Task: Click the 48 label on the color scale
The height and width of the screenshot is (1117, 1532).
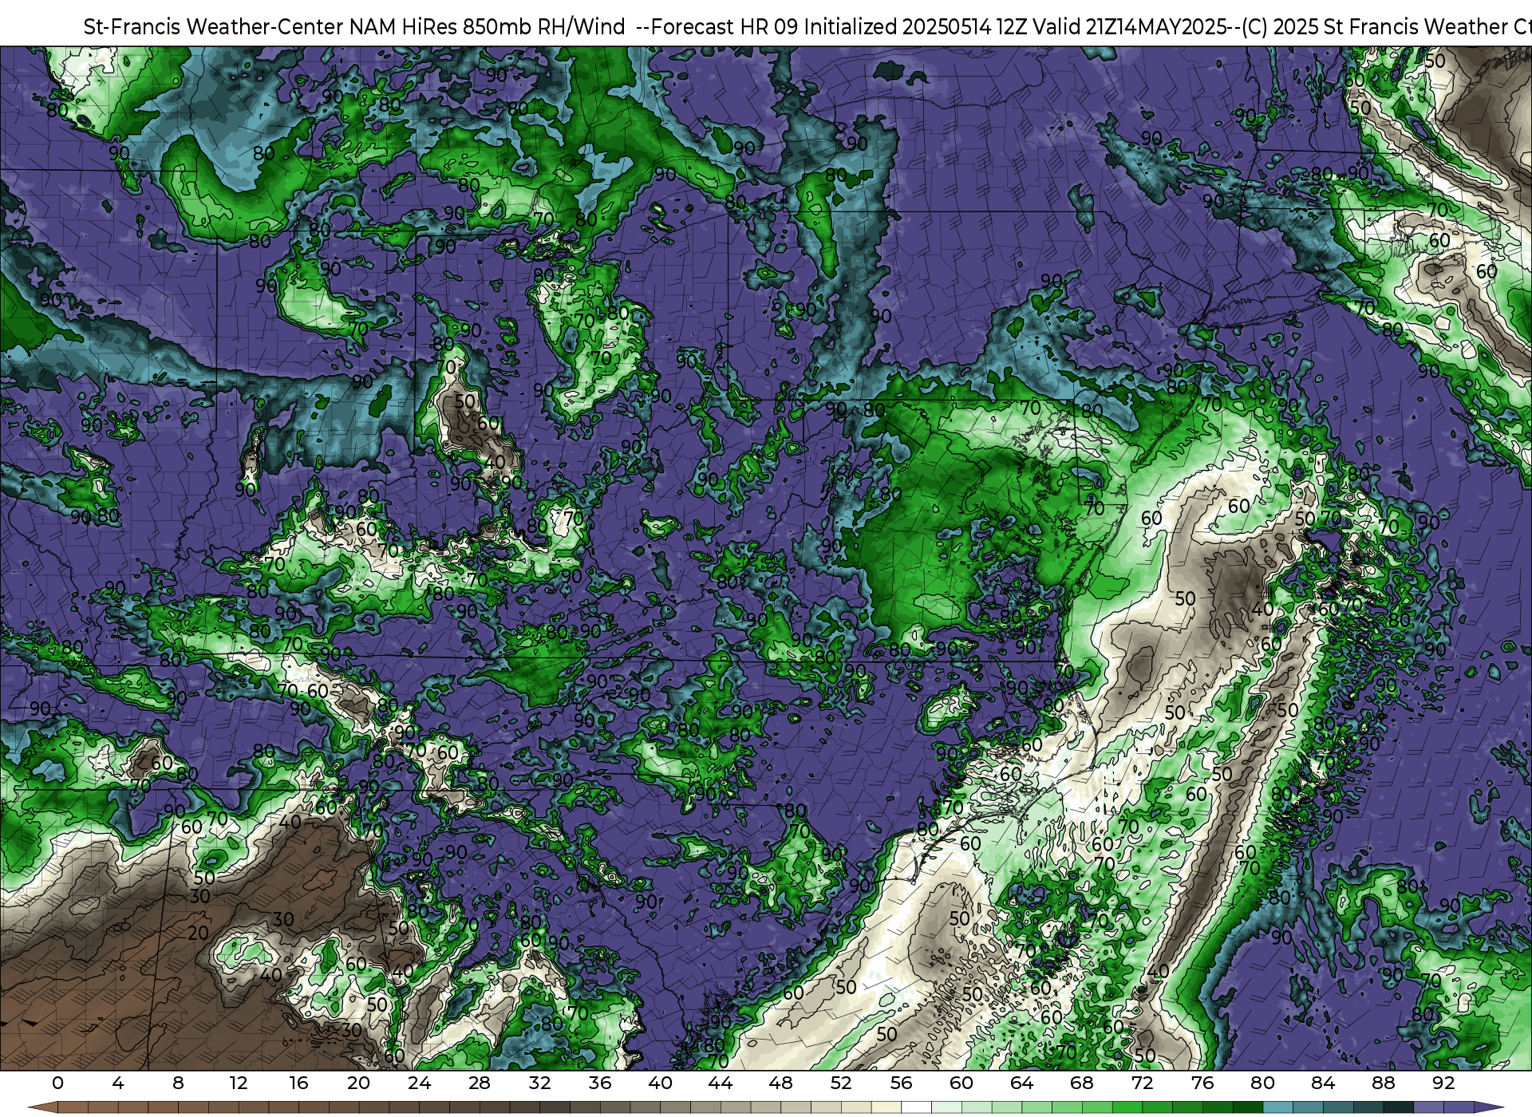Action: [x=780, y=1083]
